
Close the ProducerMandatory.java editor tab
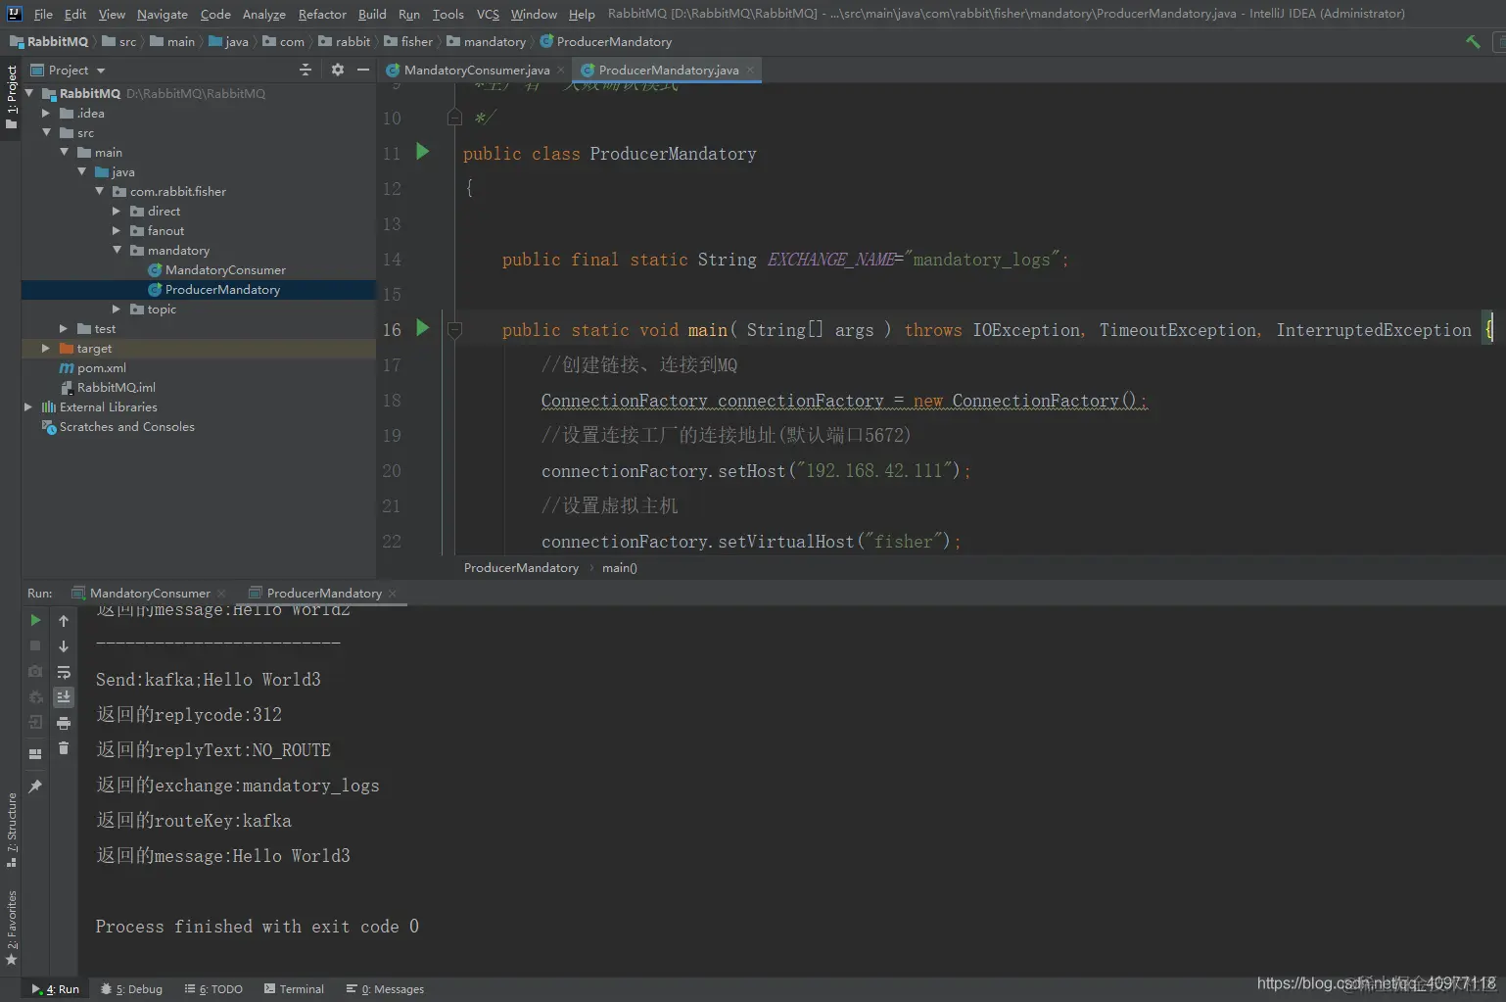(750, 70)
